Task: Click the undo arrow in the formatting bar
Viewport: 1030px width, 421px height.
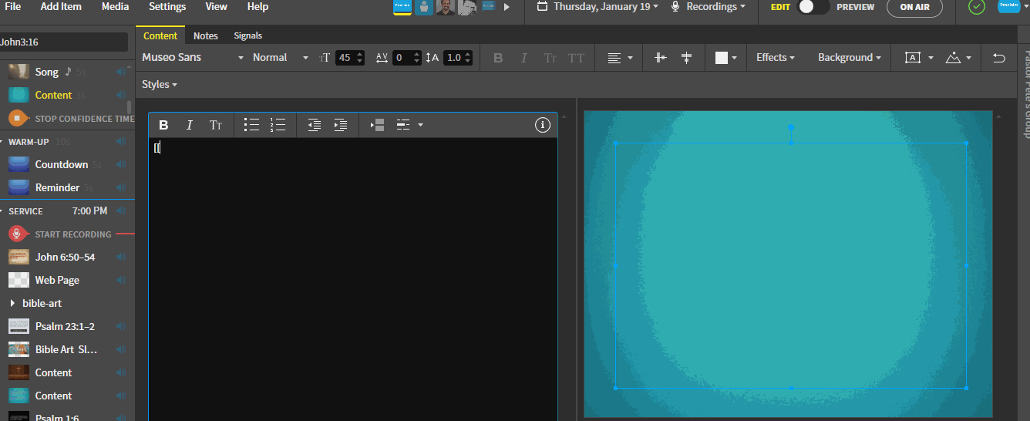Action: coord(998,58)
